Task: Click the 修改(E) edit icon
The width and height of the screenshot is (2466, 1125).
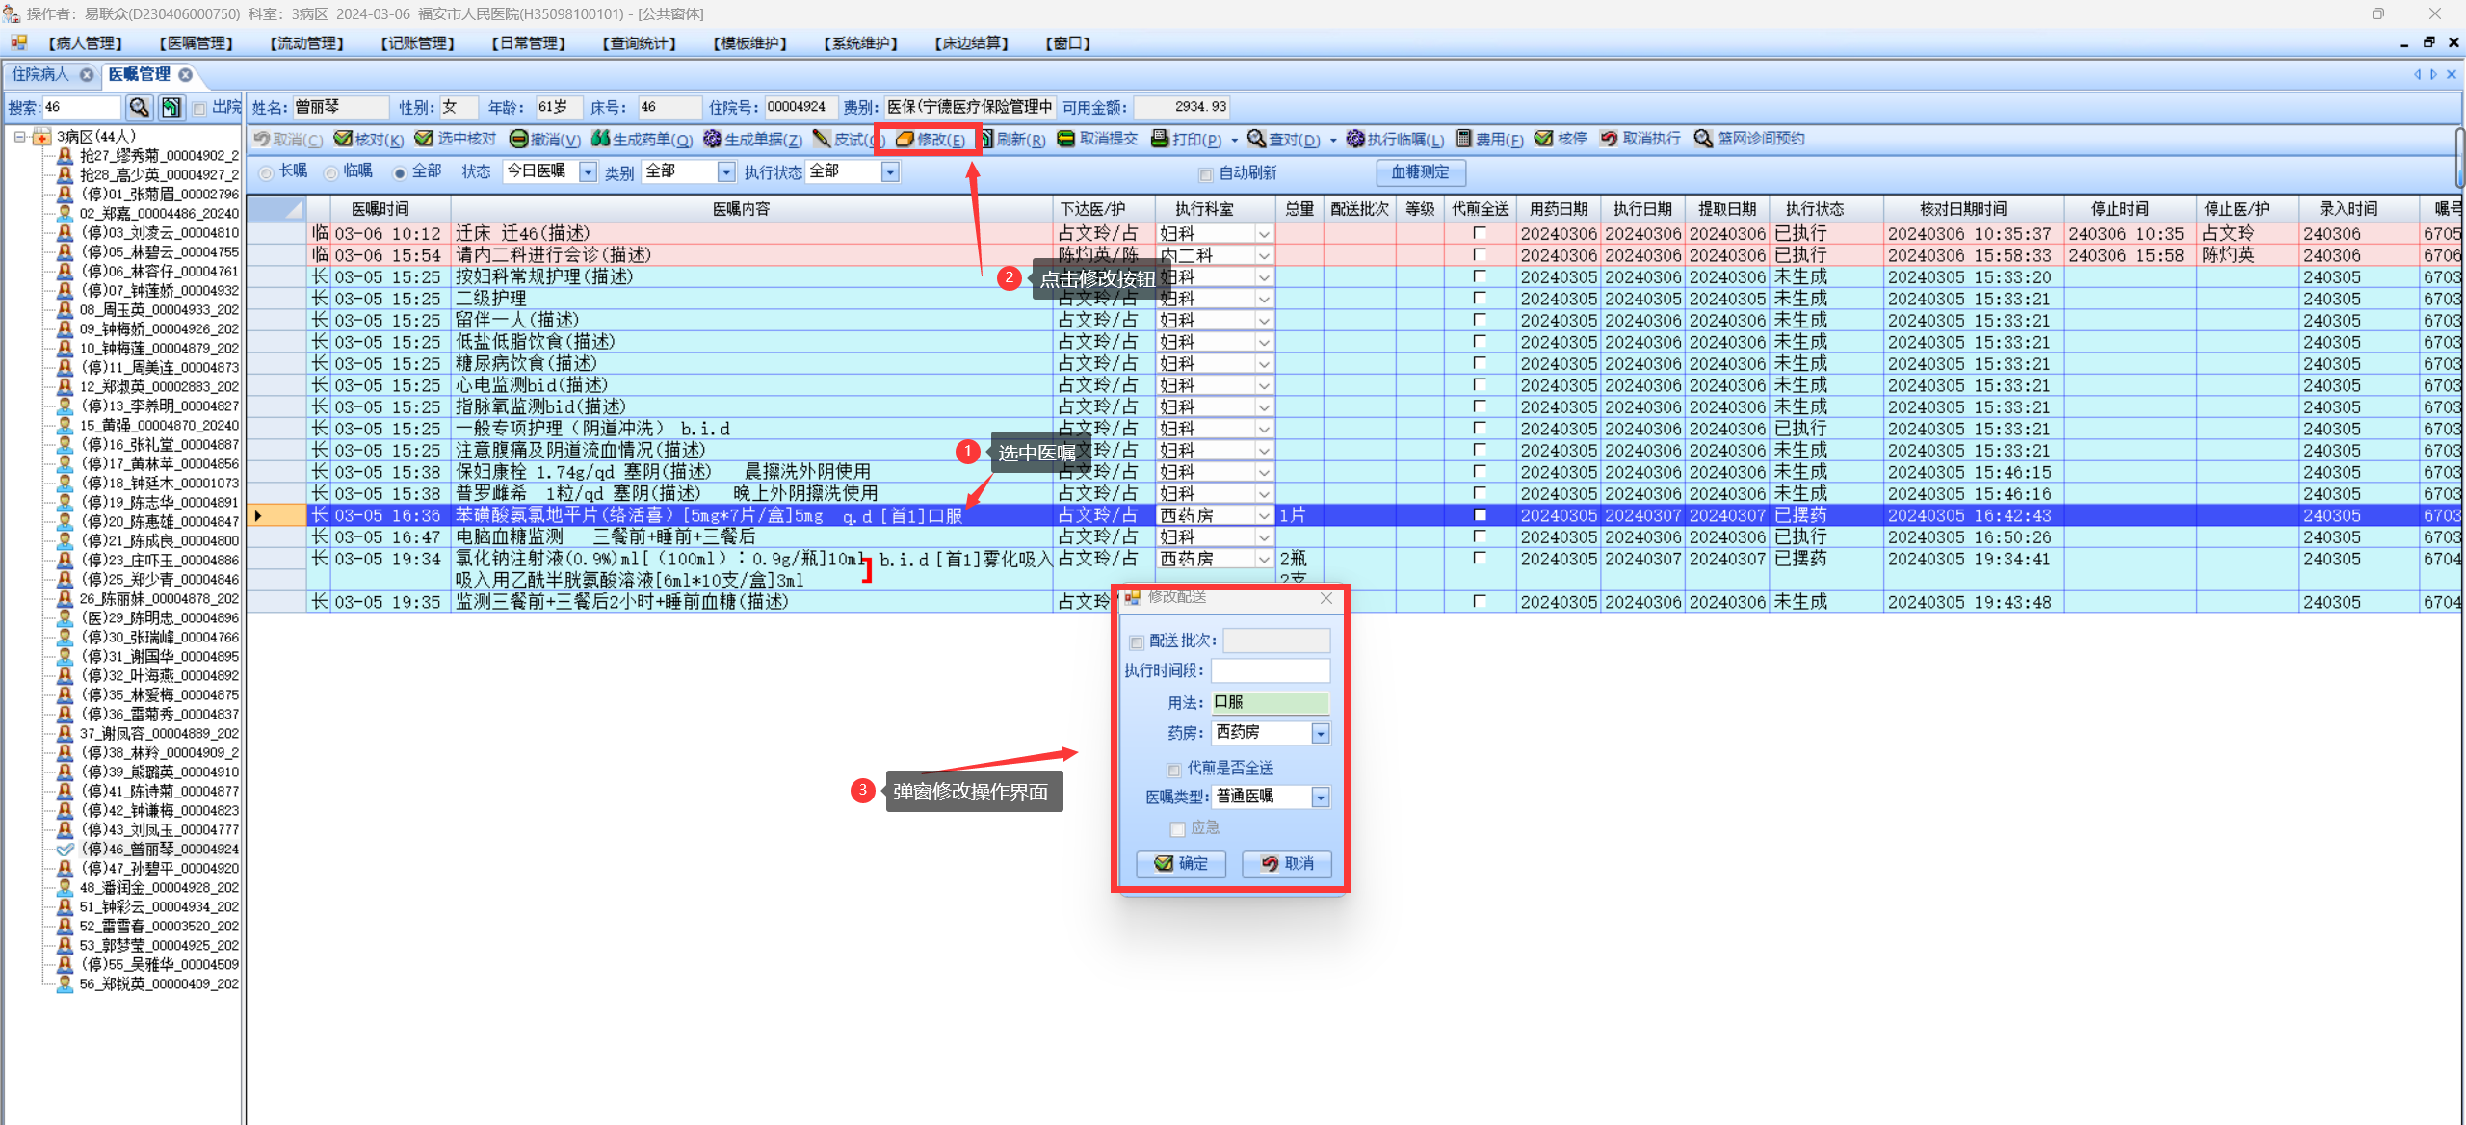Action: [x=905, y=139]
